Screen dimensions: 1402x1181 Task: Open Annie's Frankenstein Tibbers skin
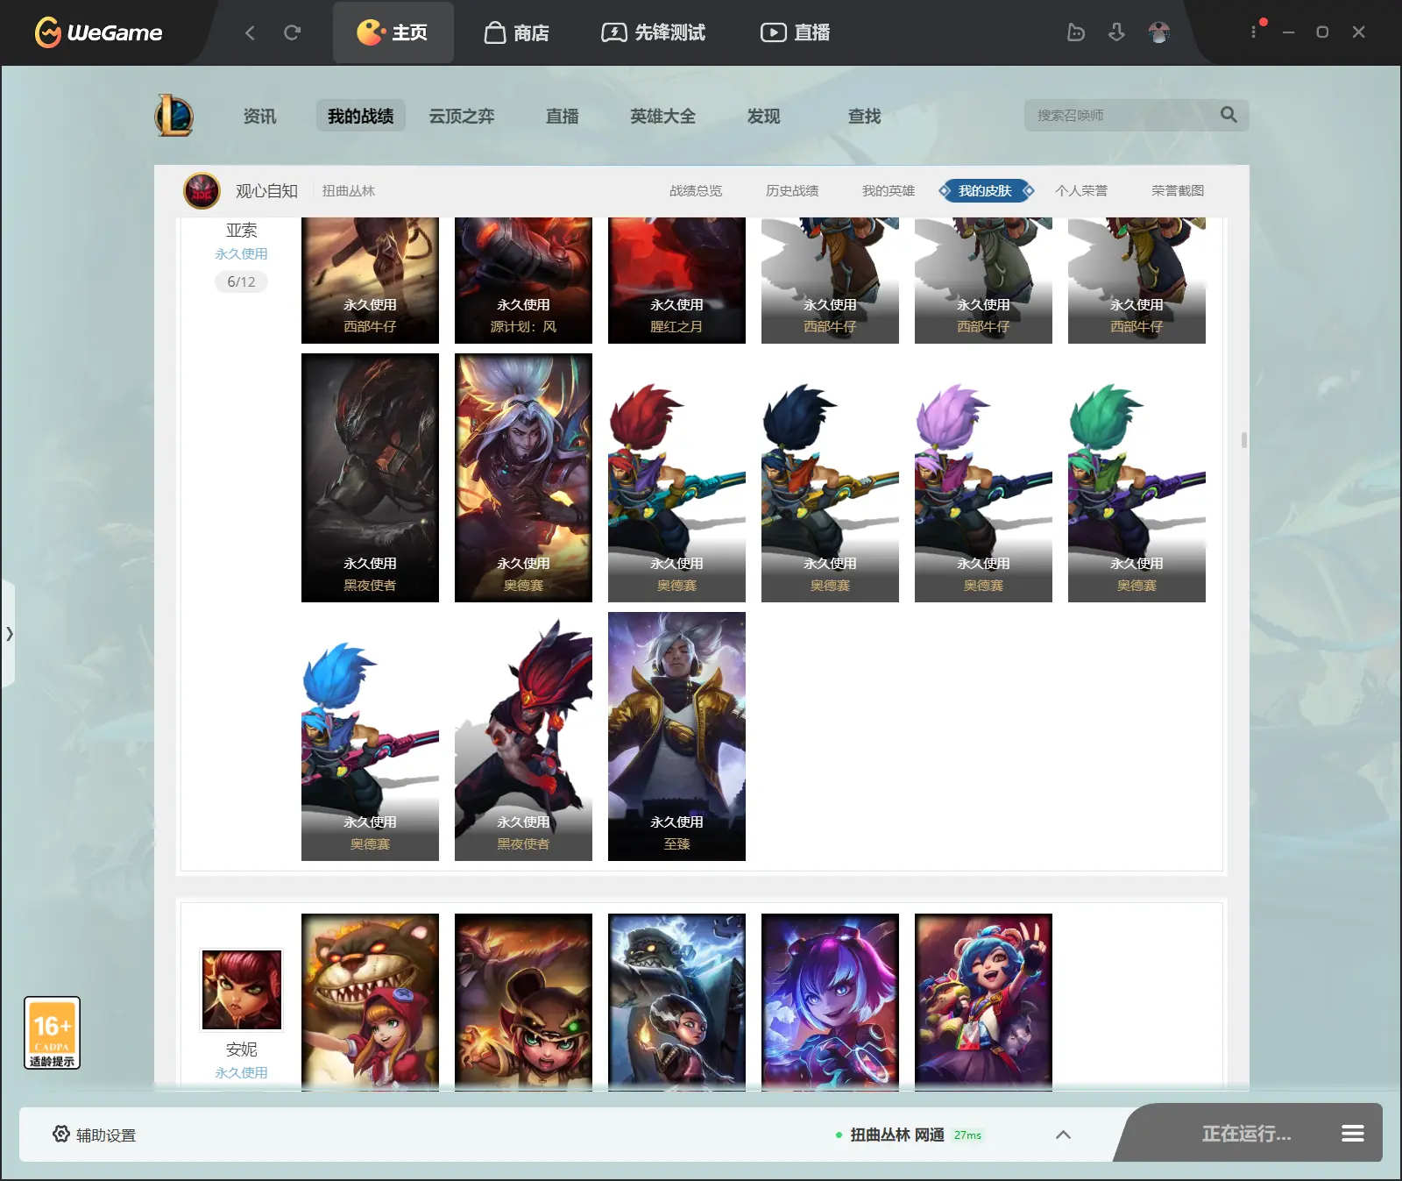(x=676, y=1001)
